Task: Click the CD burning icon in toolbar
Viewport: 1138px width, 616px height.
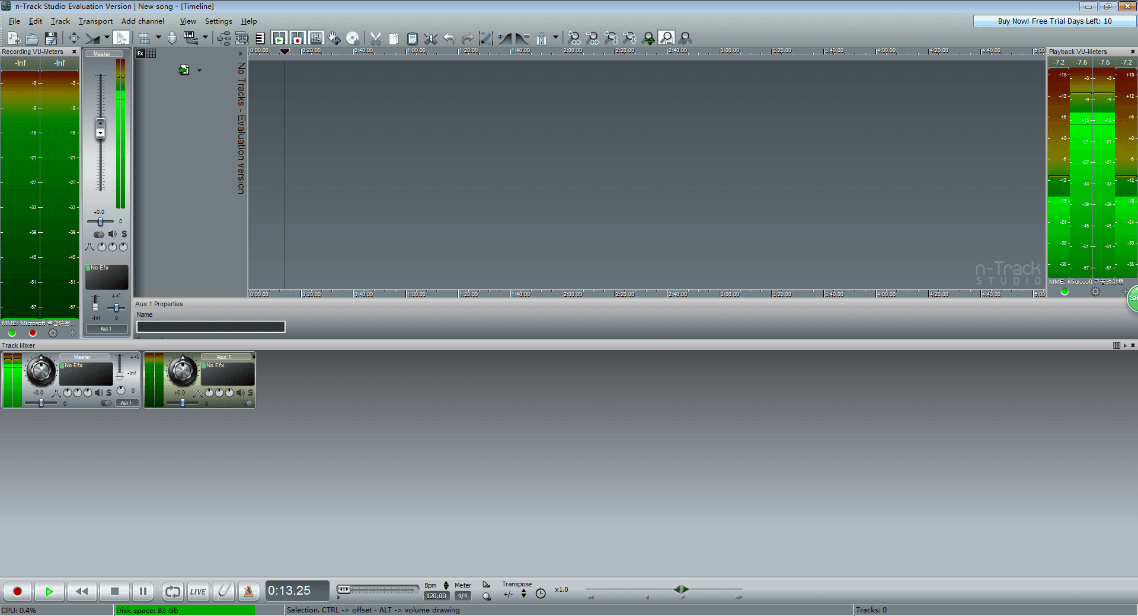Action: (353, 37)
